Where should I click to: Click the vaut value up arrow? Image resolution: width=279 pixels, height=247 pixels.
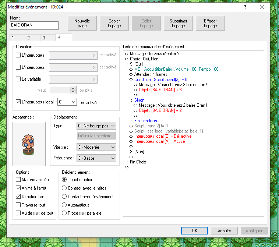click(x=73, y=88)
